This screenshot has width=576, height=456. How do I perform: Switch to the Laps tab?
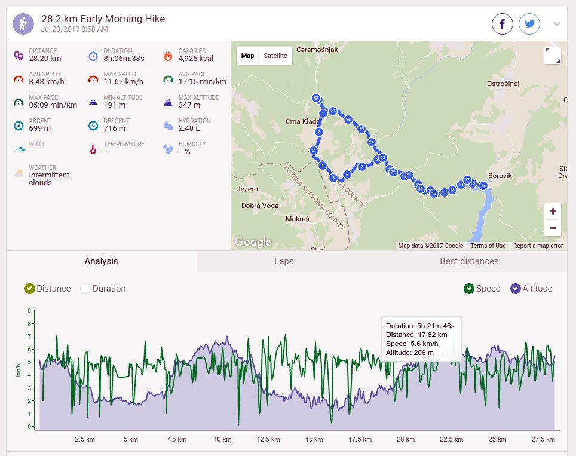pyautogui.click(x=284, y=261)
